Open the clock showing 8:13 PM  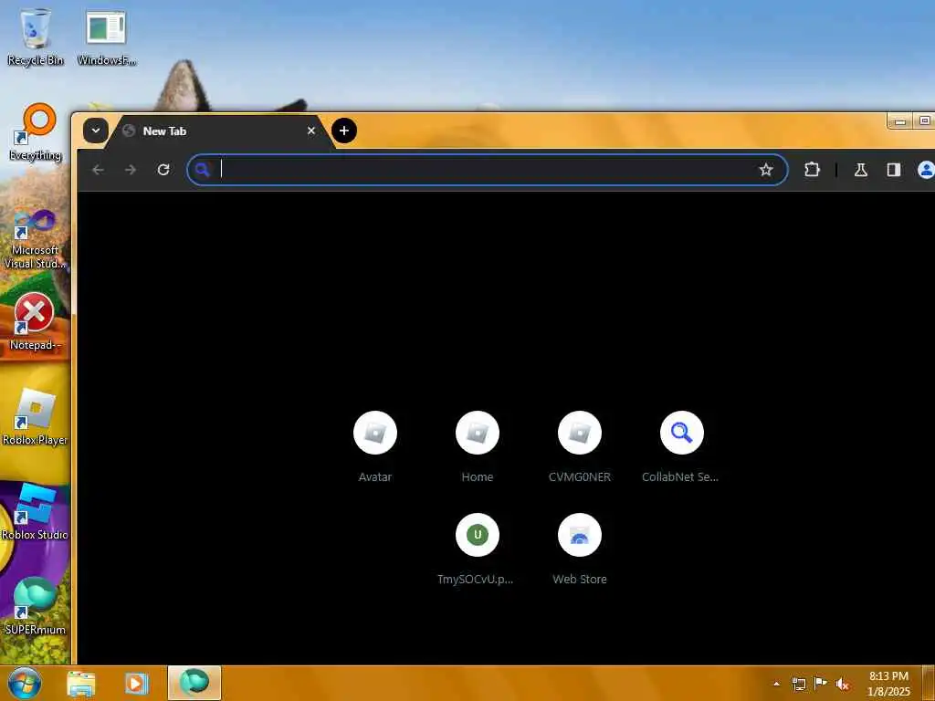[x=888, y=684]
